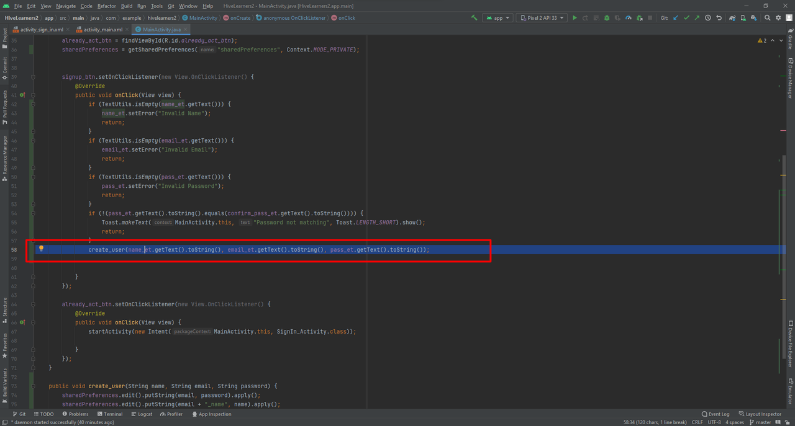Open the Pixel 2 API 33 device dropdown

point(542,18)
